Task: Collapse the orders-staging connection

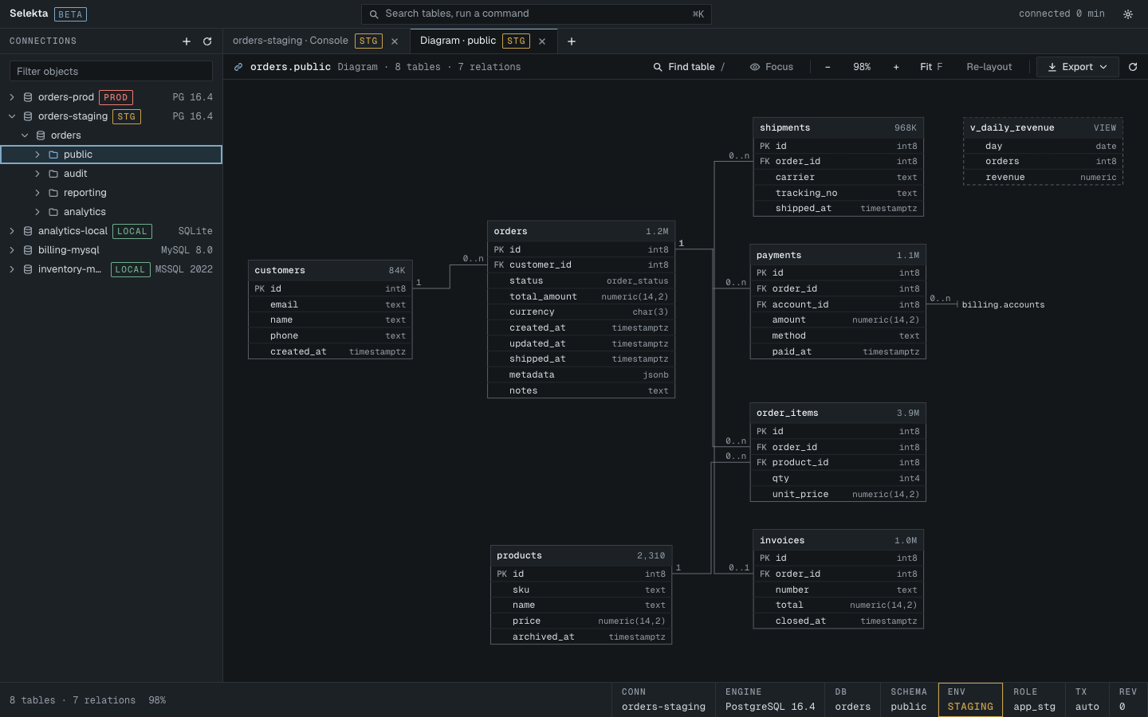Action: coord(12,116)
